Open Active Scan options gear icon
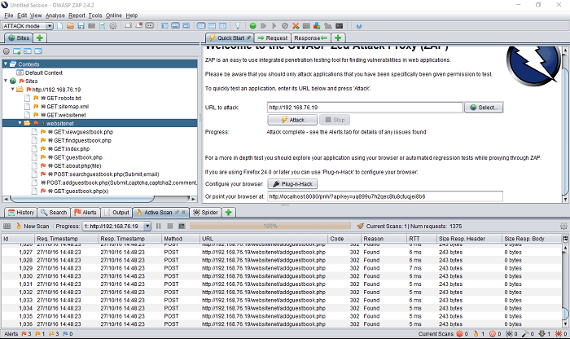Viewport: 570px width, 339px height. pos(563,226)
